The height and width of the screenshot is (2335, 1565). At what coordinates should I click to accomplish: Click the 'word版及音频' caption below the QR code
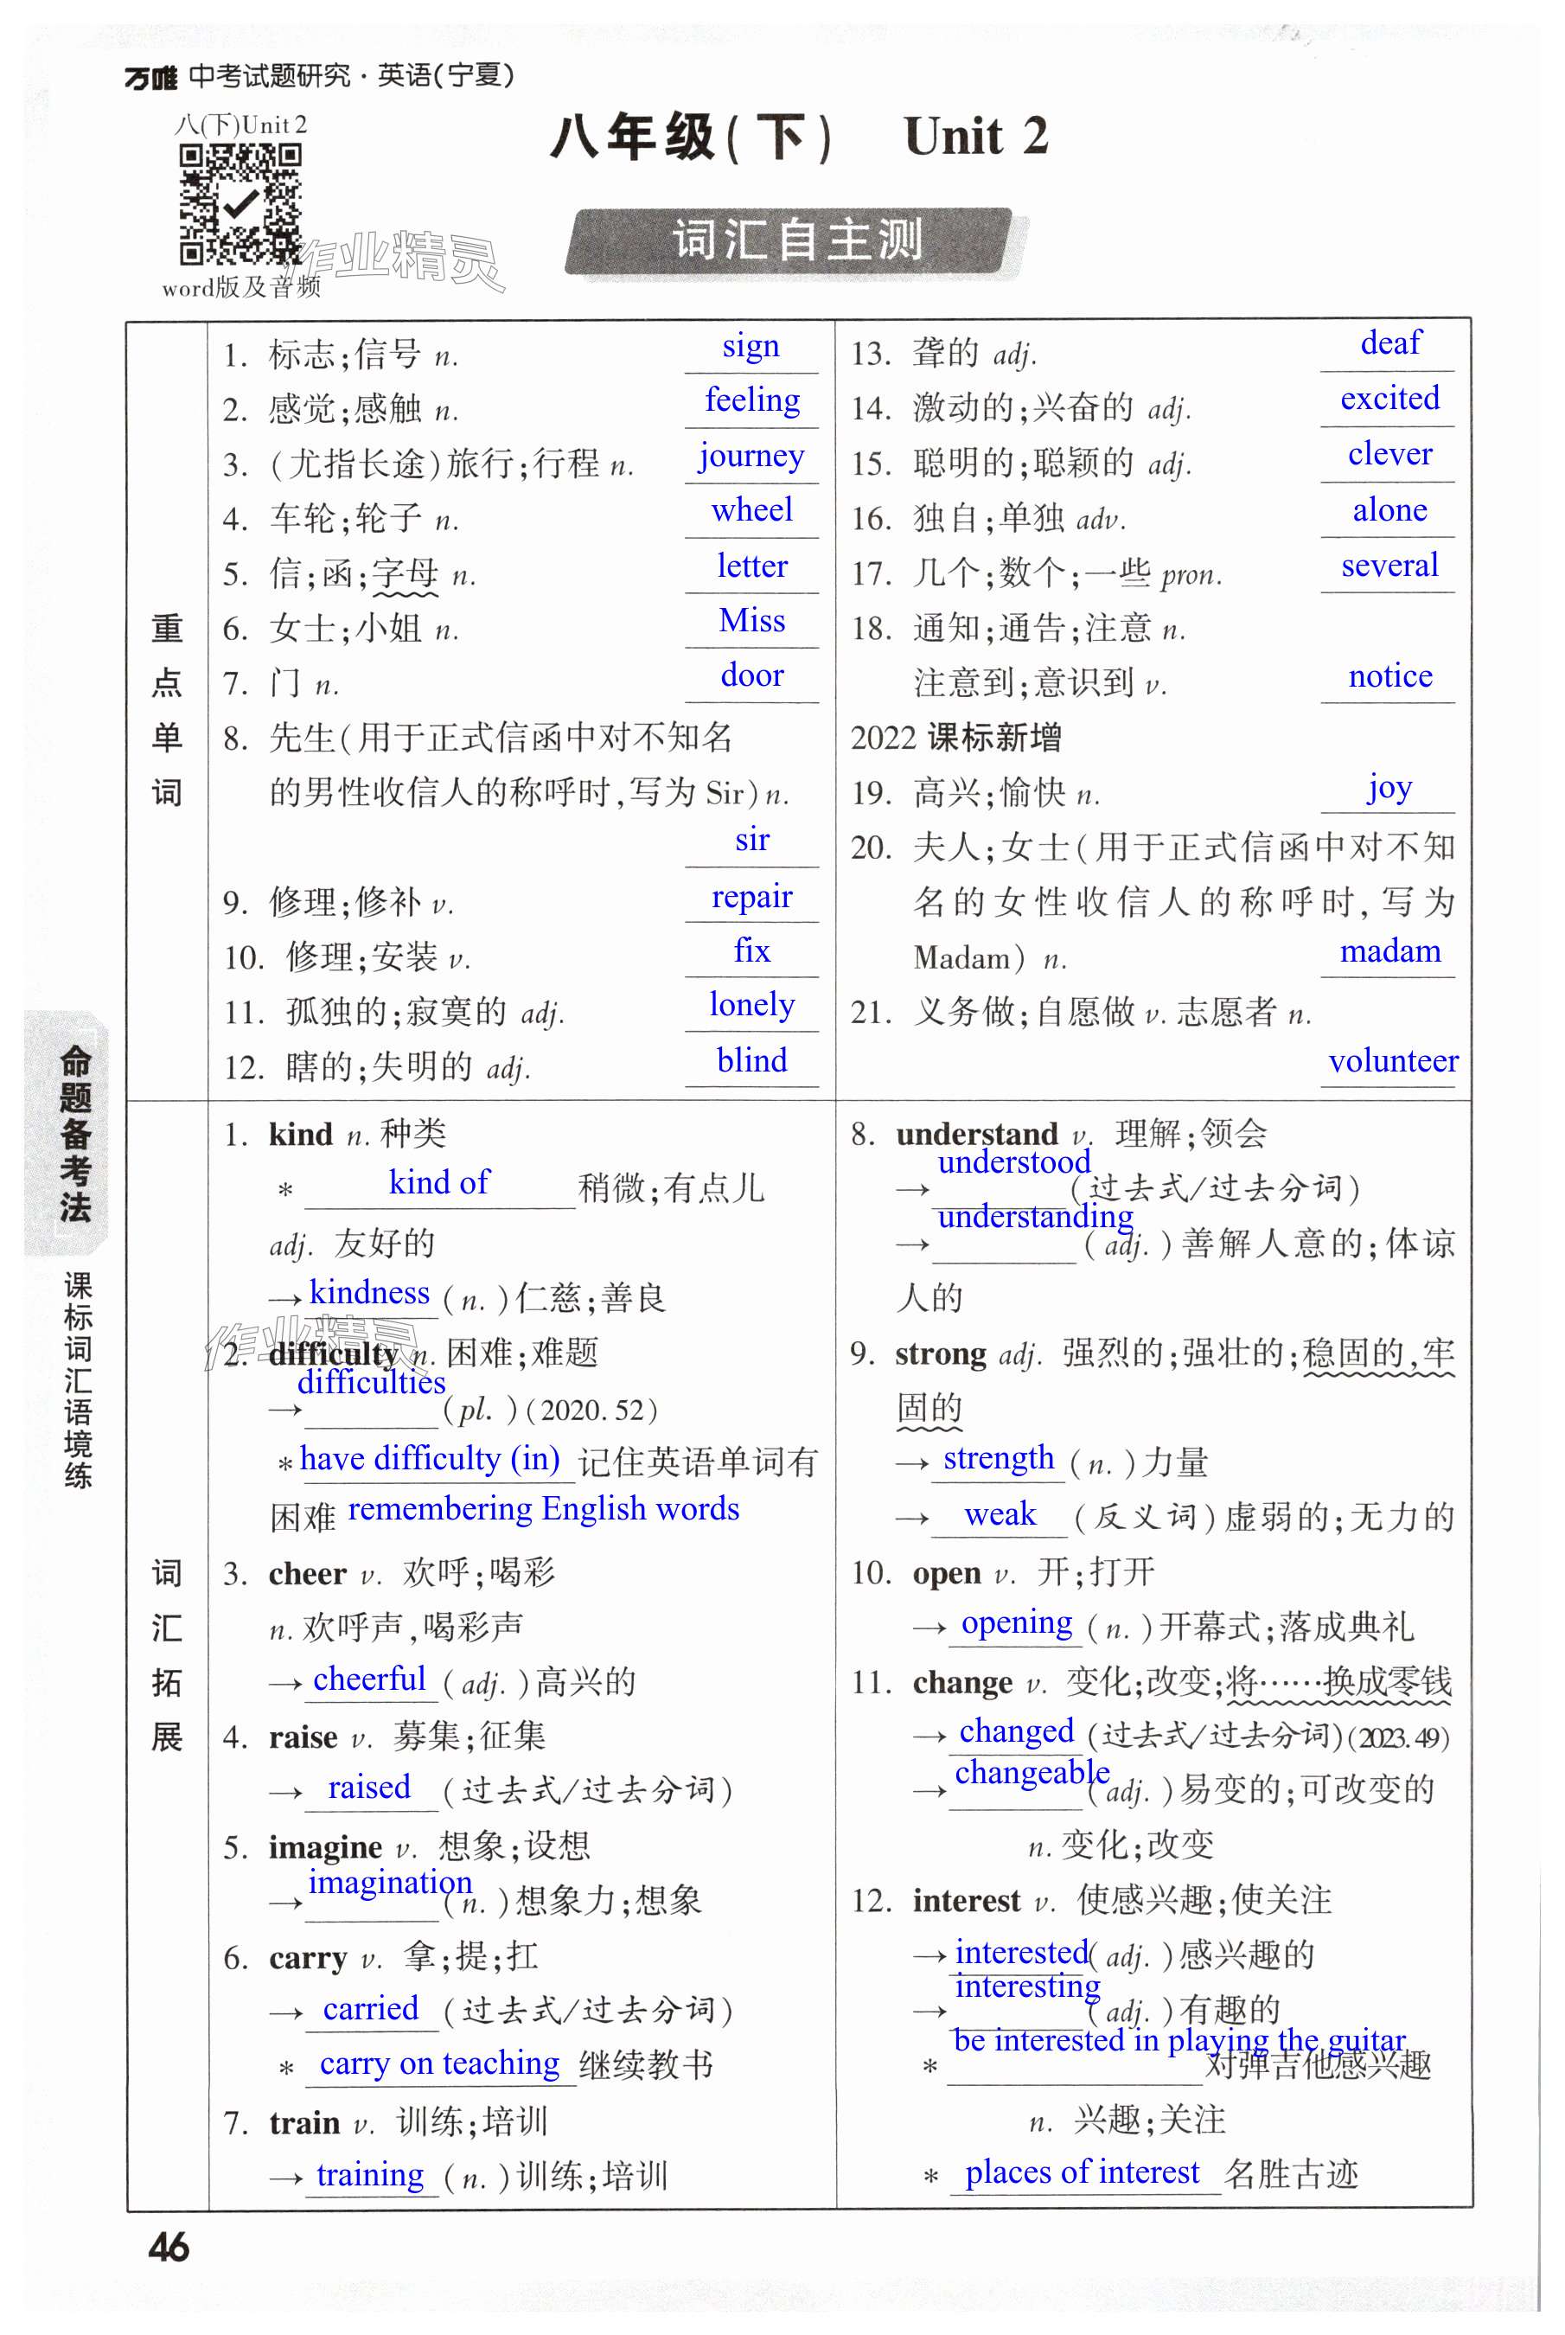pyautogui.click(x=240, y=287)
